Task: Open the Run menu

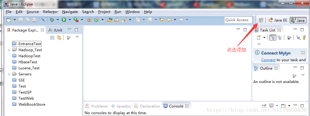Action: coord(118,12)
